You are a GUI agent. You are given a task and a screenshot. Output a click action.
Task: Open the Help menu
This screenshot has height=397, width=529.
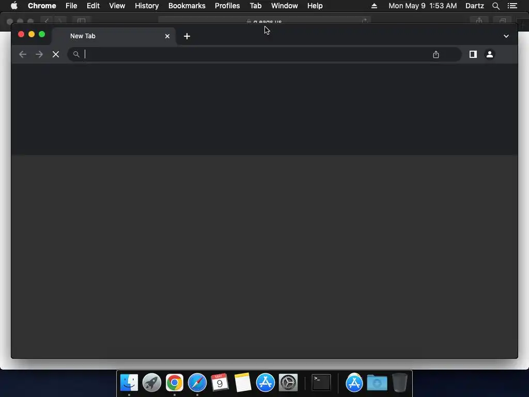click(315, 6)
